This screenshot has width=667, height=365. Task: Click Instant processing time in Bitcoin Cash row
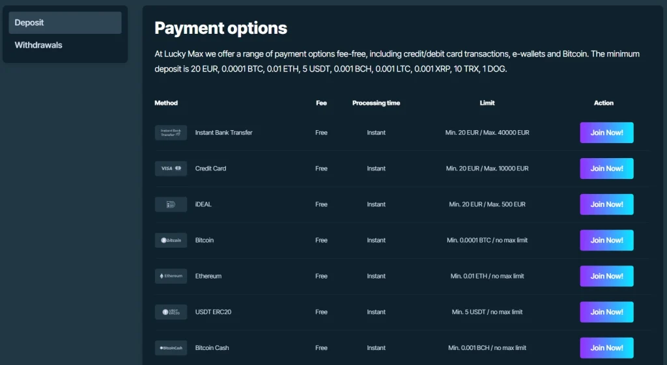click(376, 347)
